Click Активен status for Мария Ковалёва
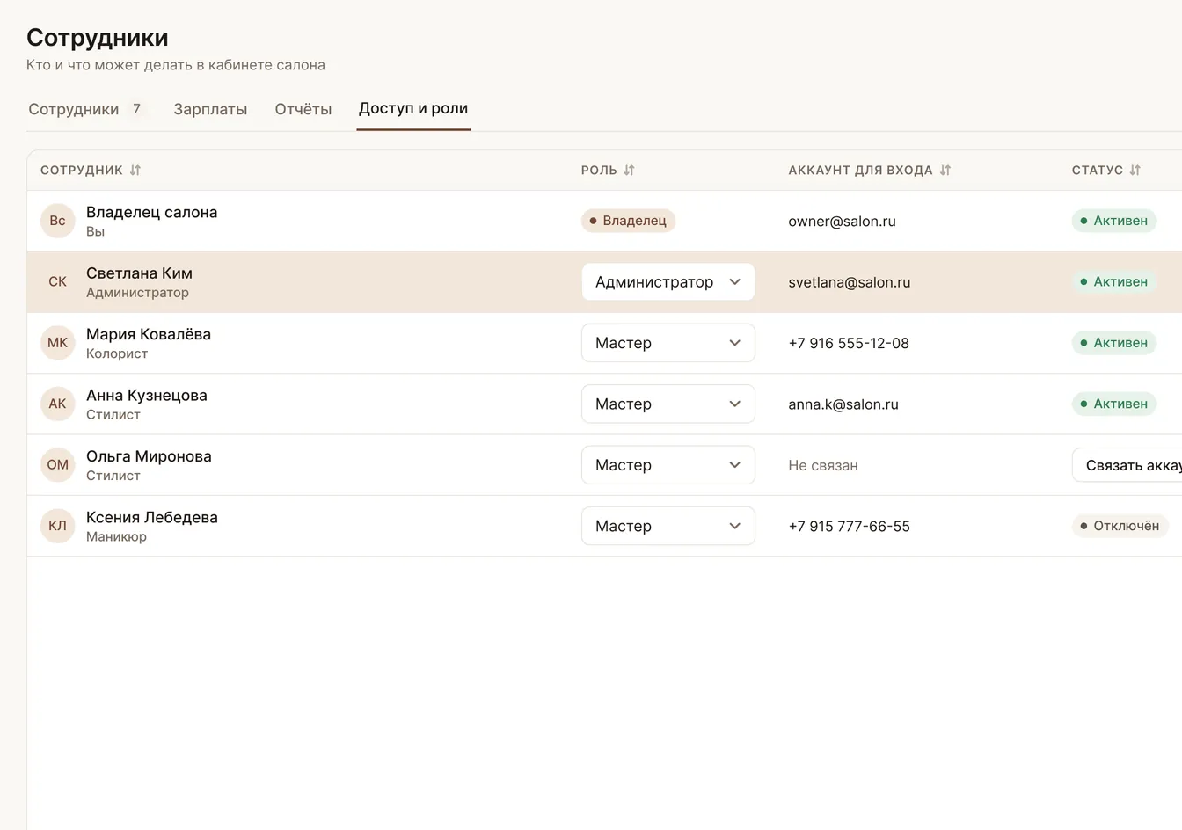The width and height of the screenshot is (1182, 830). [1113, 343]
